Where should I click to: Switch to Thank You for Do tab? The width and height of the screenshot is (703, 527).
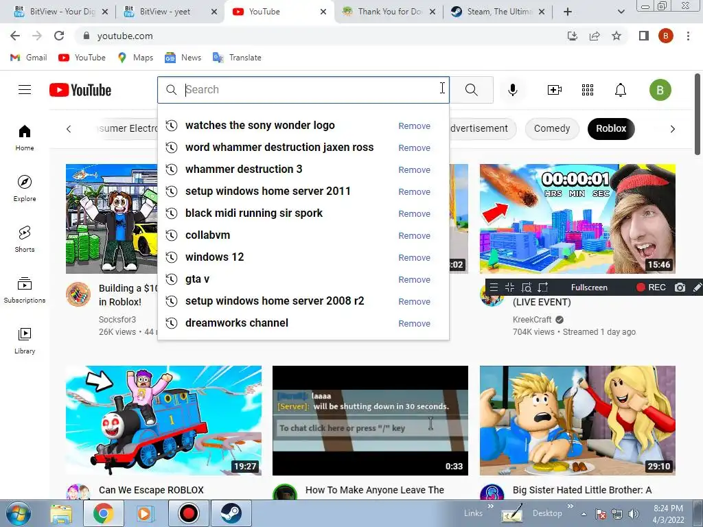(389, 12)
